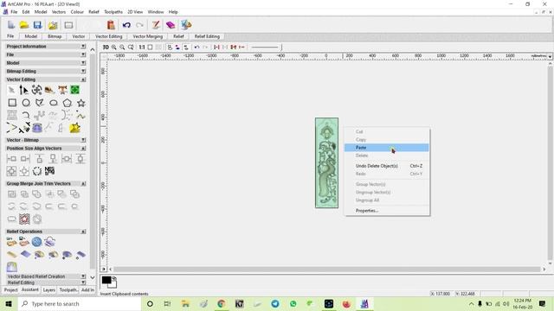Select the Create Arc tool
This screenshot has width=554, height=311.
pyautogui.click(x=25, y=115)
